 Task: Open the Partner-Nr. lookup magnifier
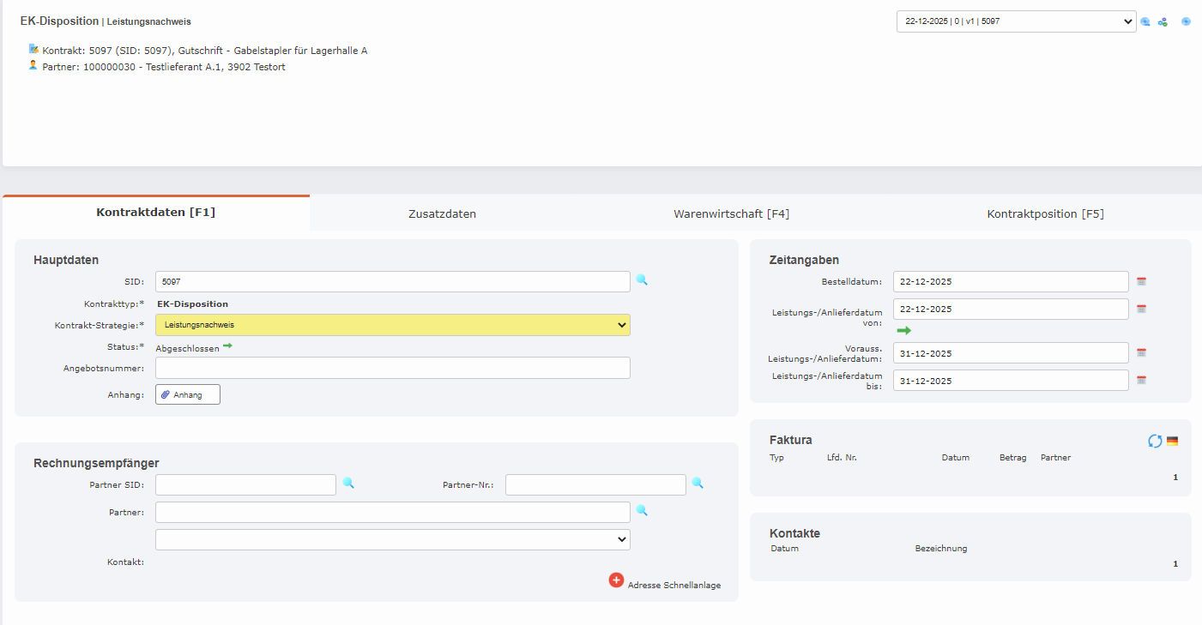(x=698, y=484)
